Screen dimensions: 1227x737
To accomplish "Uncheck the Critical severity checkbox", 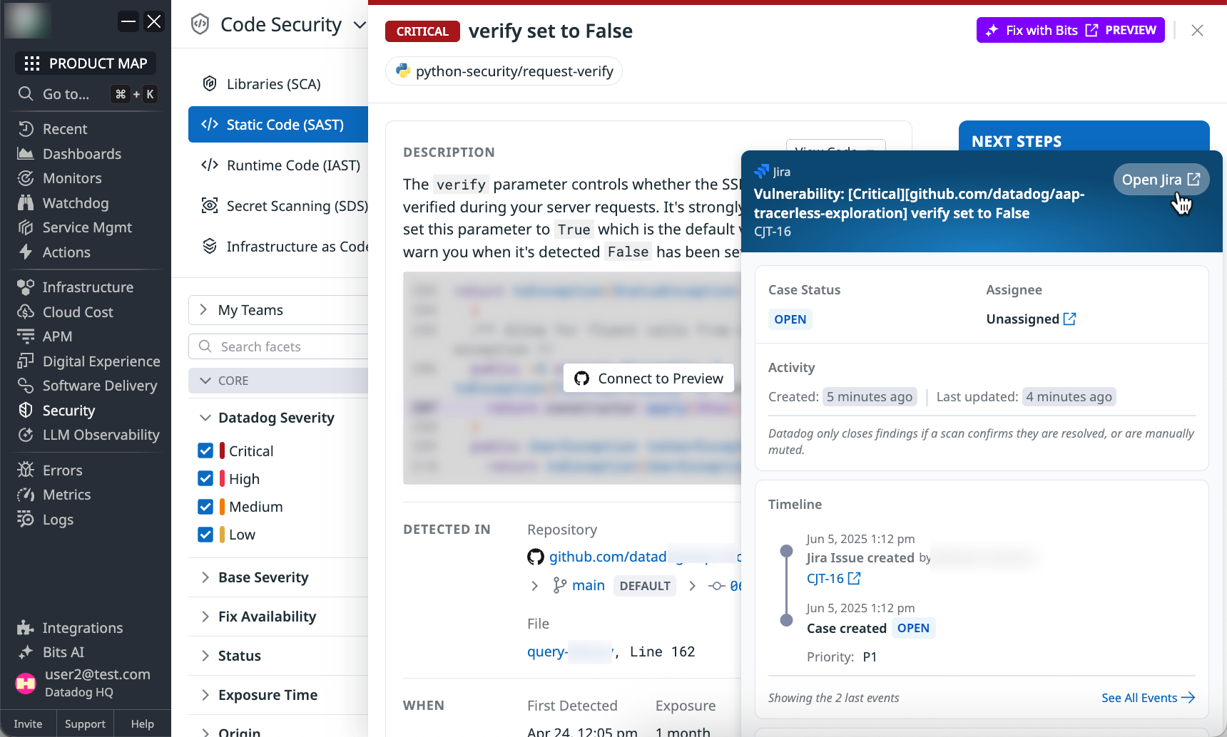I will point(205,450).
